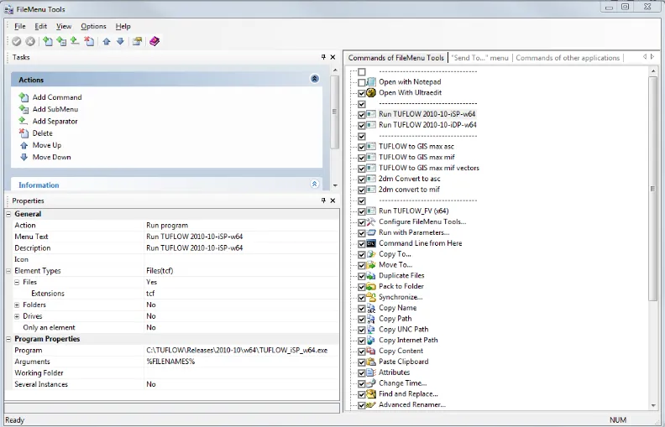Collapse the Program Properties group
This screenshot has height=427, width=665.
coord(8,339)
